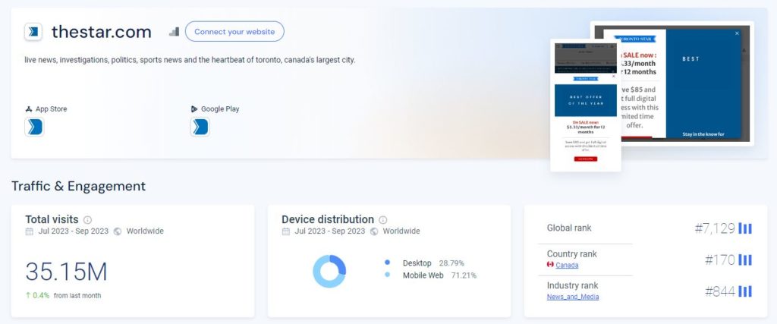777x324 pixels.
Task: Open the Google Play app icon
Action: pos(200,127)
